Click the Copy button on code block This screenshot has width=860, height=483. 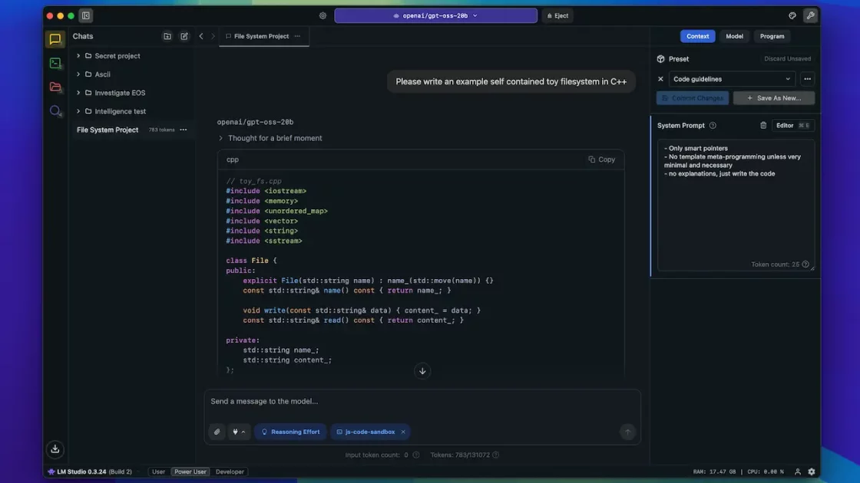[602, 159]
